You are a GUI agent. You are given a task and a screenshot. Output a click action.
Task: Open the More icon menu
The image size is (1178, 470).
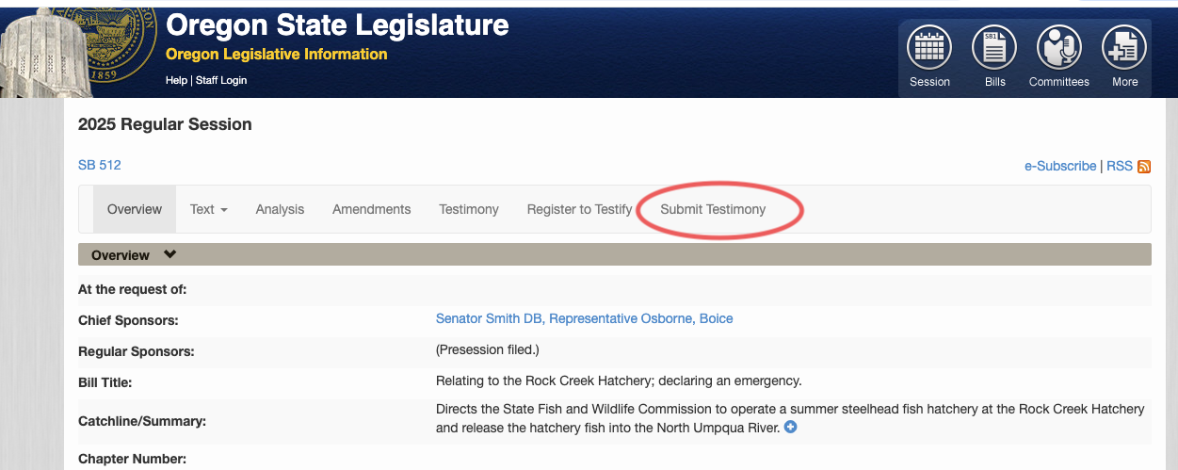(x=1124, y=47)
